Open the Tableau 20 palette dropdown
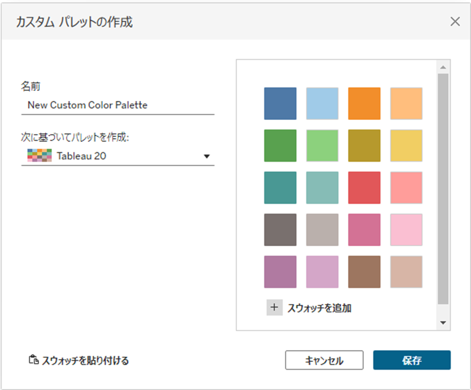 pyautogui.click(x=117, y=156)
